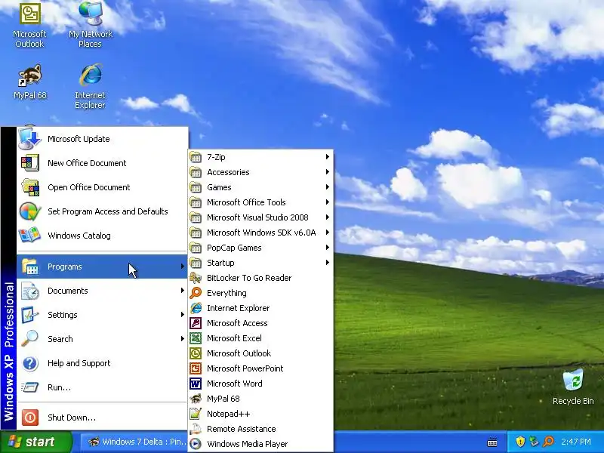Click the Microsoft PowerPoint program icon
This screenshot has width=604, height=453.
(196, 368)
